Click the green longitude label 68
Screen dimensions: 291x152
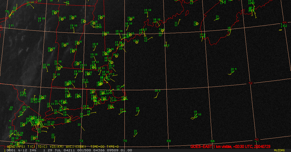pos(169,141)
